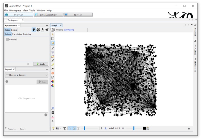
Task: Select the color palette appearance icon
Action: 34,30
